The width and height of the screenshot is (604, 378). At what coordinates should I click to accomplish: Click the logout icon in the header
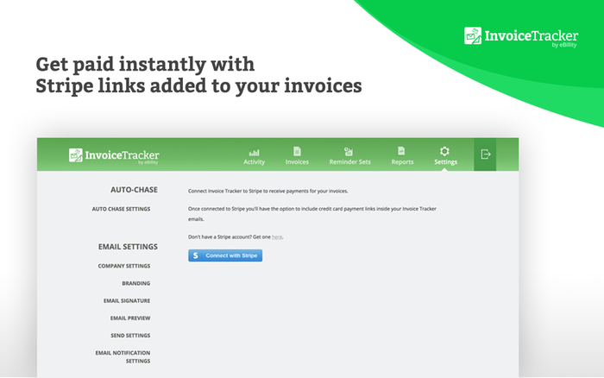pos(485,154)
